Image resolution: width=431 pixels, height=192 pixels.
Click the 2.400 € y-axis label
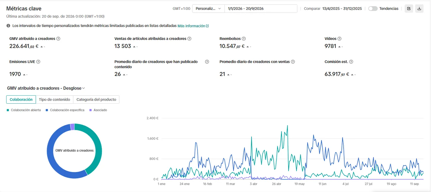tap(152, 118)
